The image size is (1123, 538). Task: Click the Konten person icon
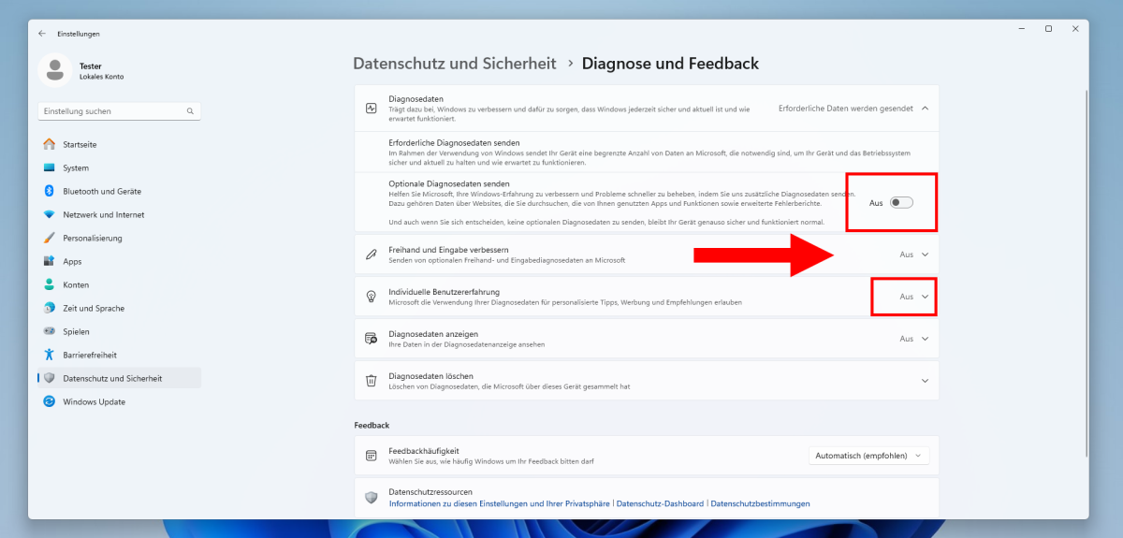(50, 284)
